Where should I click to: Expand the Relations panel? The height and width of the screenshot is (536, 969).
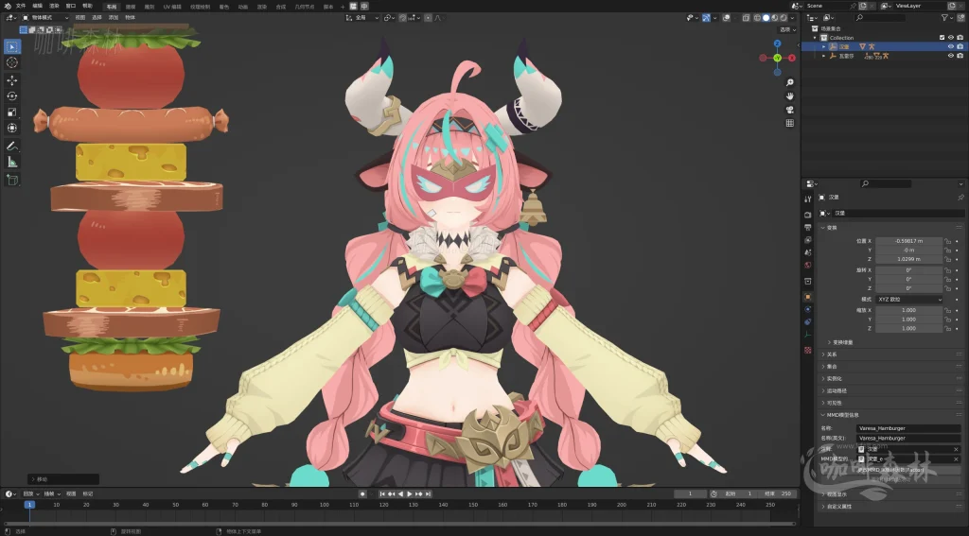point(823,354)
